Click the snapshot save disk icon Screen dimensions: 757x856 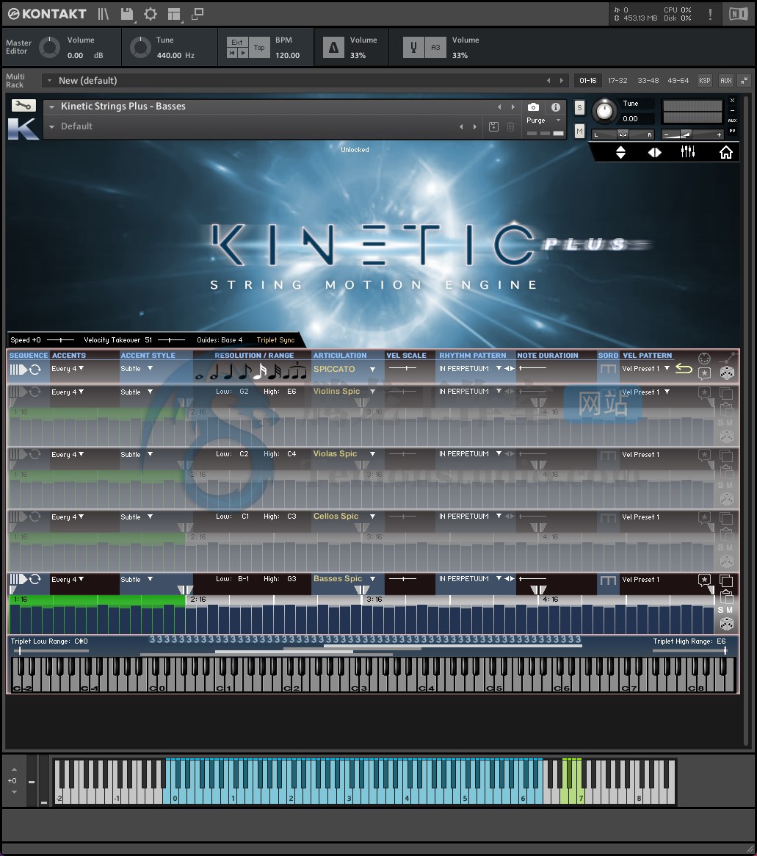(493, 126)
